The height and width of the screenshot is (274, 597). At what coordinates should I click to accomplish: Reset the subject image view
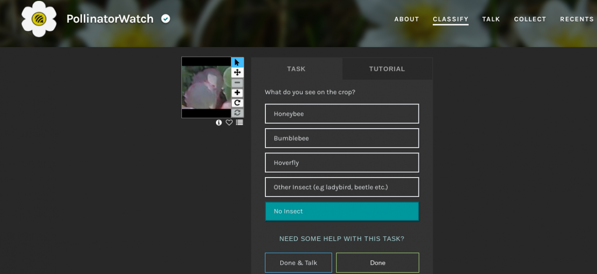[x=237, y=113]
